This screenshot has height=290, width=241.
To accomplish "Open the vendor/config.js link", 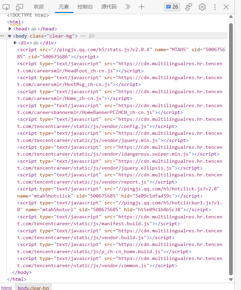I will (x=120, y=123).
